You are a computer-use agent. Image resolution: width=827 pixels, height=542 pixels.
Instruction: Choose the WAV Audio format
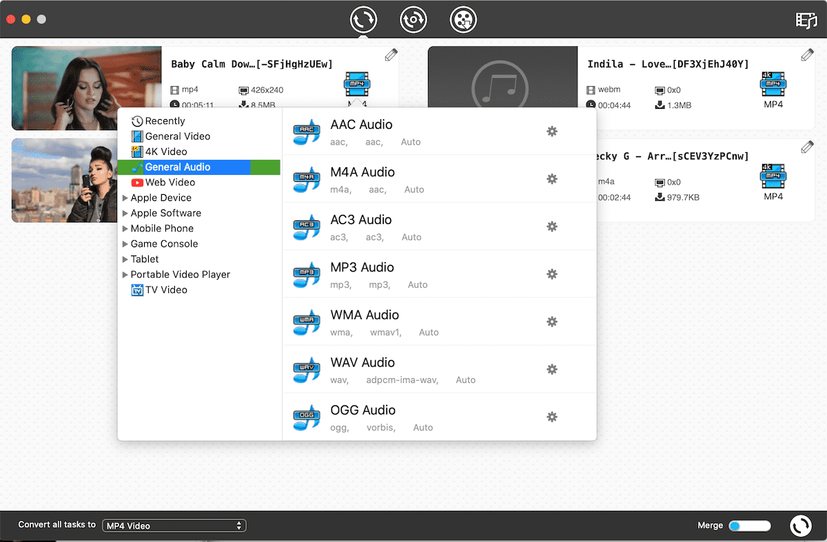[362, 363]
